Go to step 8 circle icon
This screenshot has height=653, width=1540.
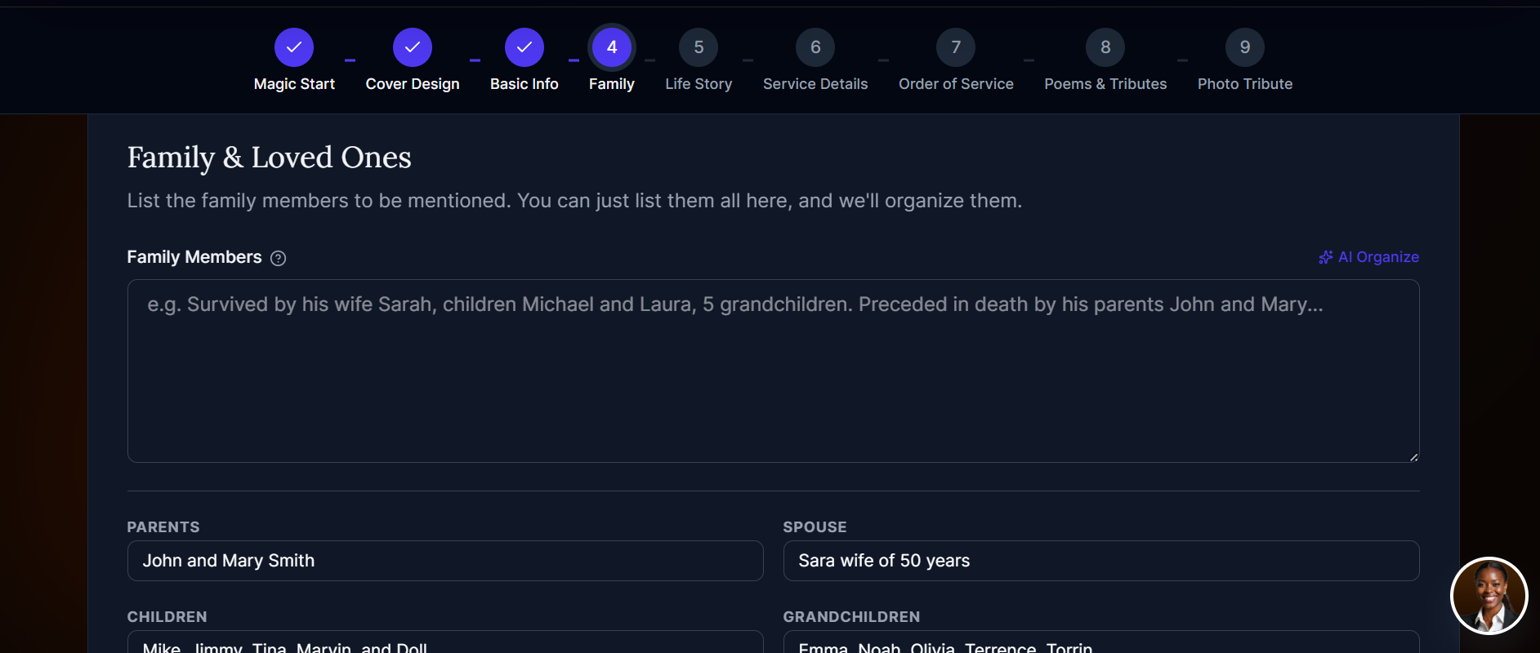tap(1105, 47)
